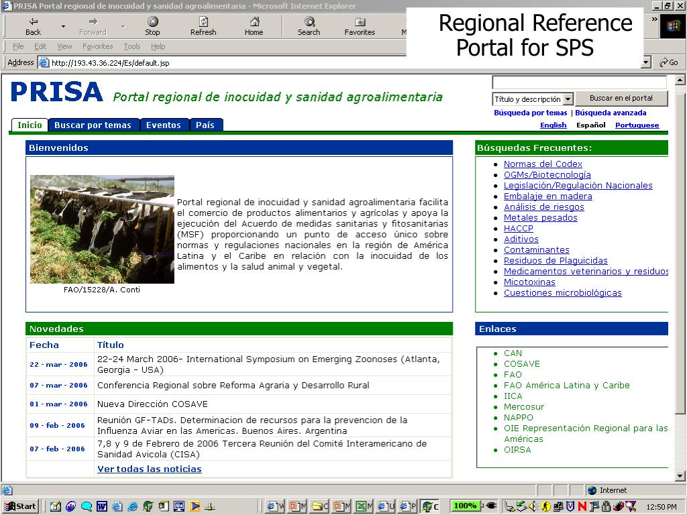Click the Internet zone globe in status bar

(592, 490)
